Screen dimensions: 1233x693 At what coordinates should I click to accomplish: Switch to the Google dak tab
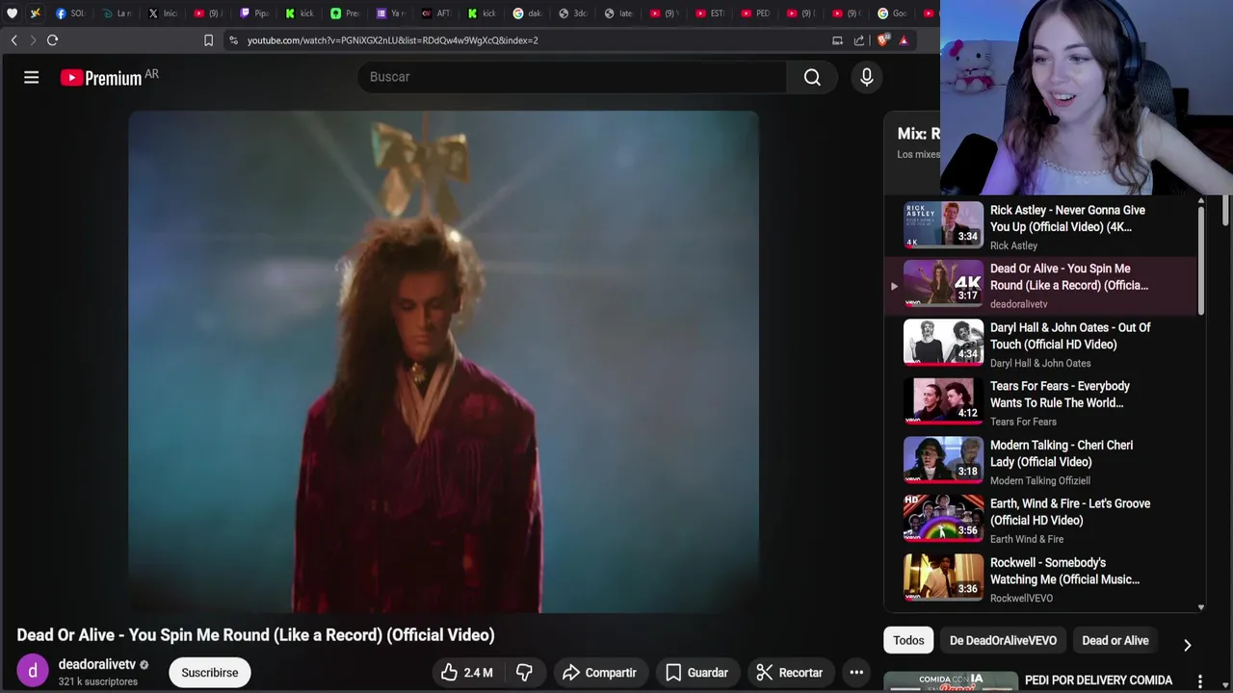pyautogui.click(x=527, y=13)
